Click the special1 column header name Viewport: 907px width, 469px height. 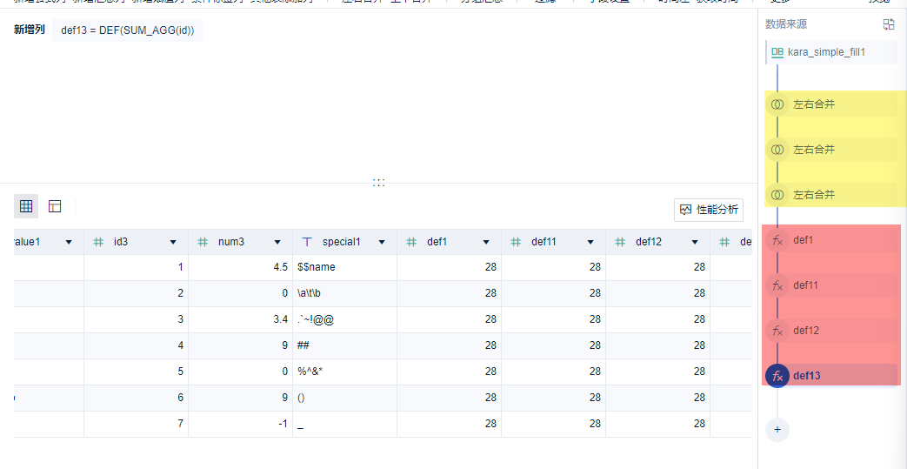[341, 242]
